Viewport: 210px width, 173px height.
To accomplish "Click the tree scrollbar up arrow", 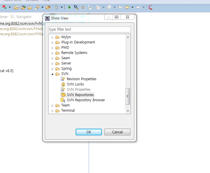I will click(x=128, y=37).
